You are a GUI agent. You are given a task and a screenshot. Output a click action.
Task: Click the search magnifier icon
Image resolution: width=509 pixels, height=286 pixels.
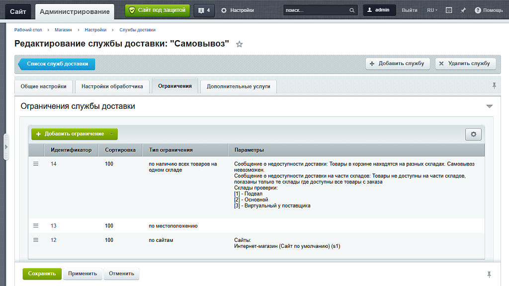tap(352, 10)
